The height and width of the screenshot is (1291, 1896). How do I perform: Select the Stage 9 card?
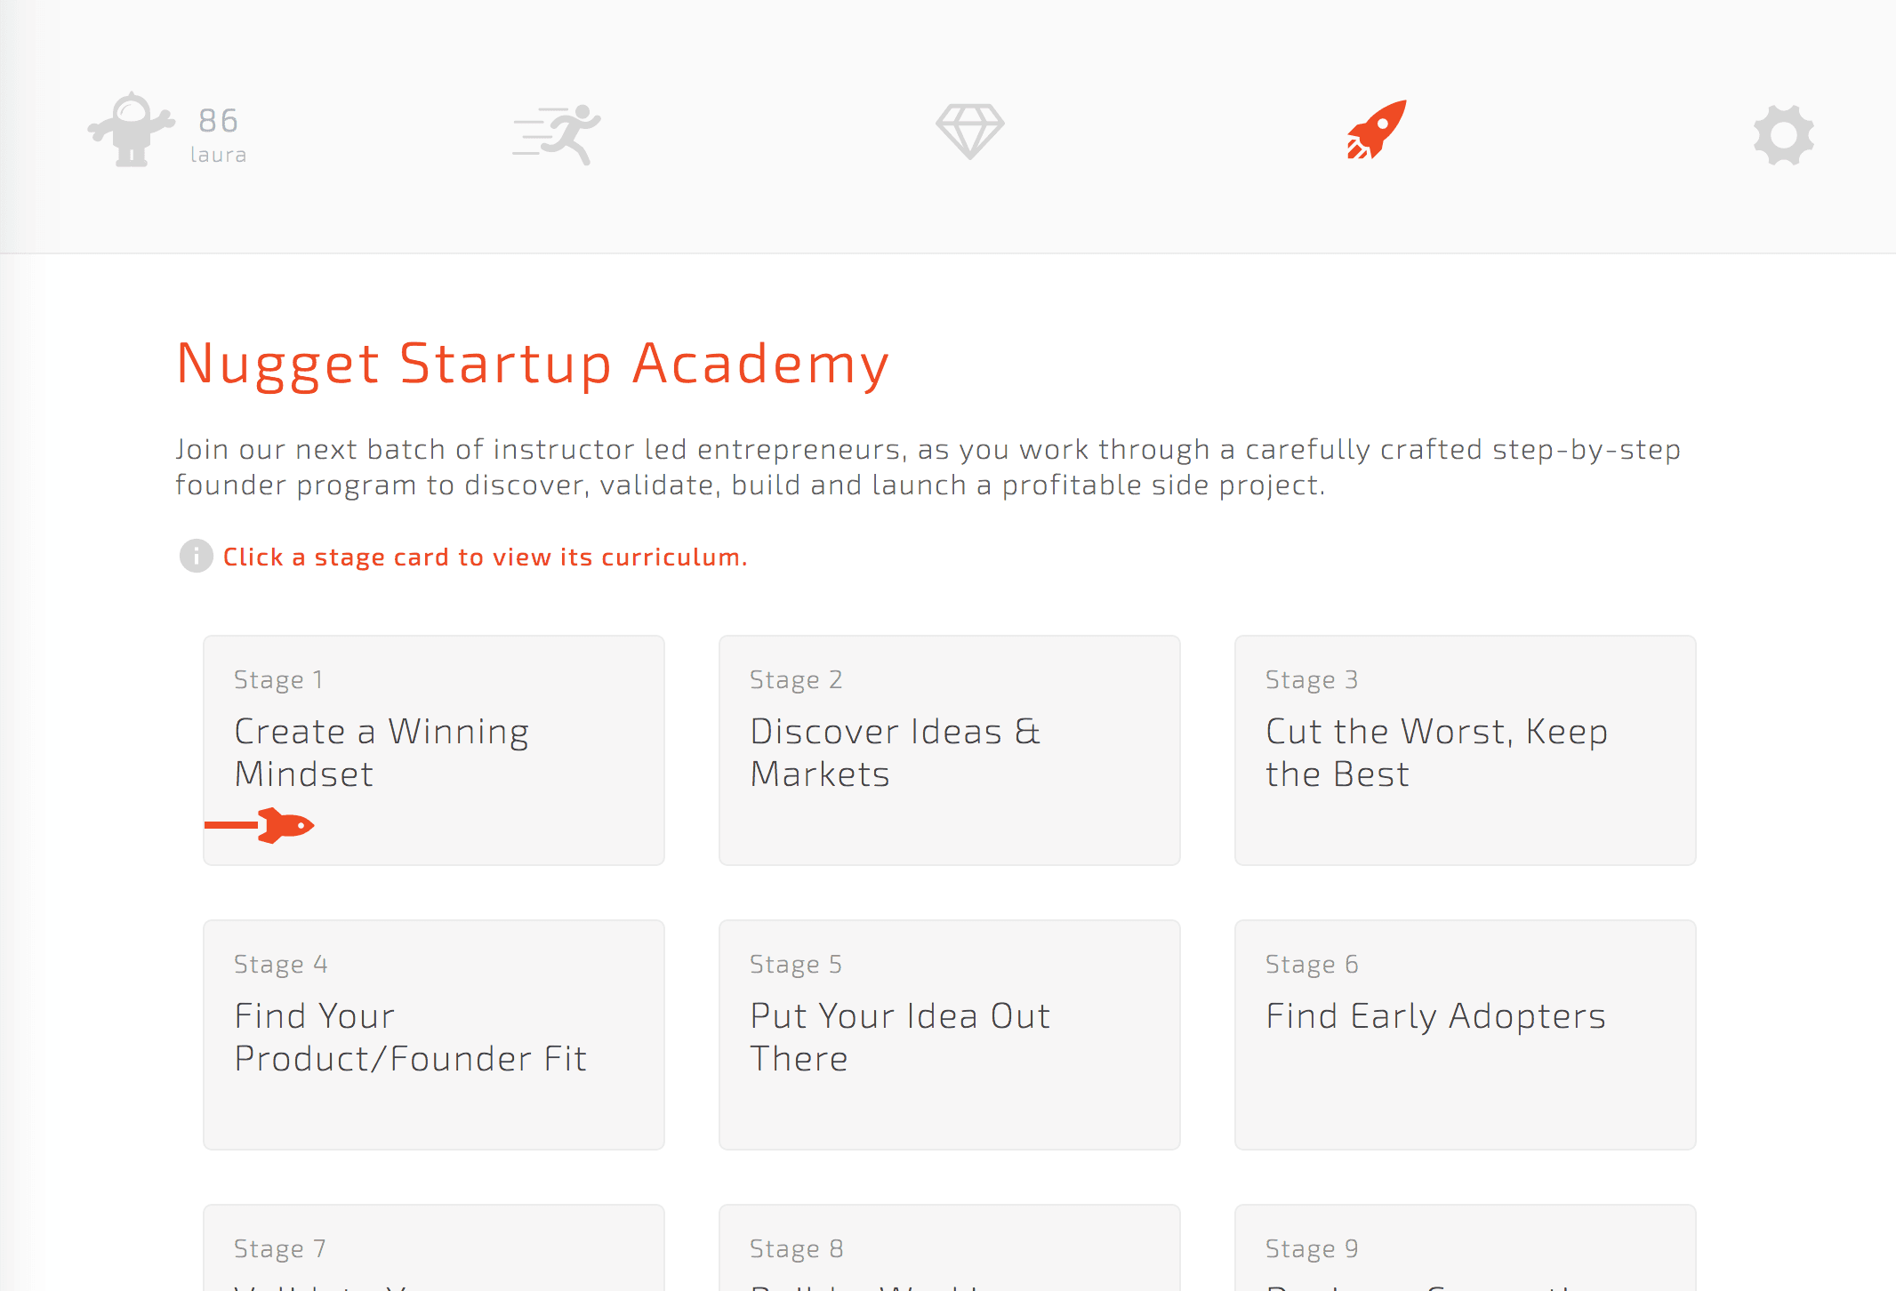click(x=1465, y=1249)
